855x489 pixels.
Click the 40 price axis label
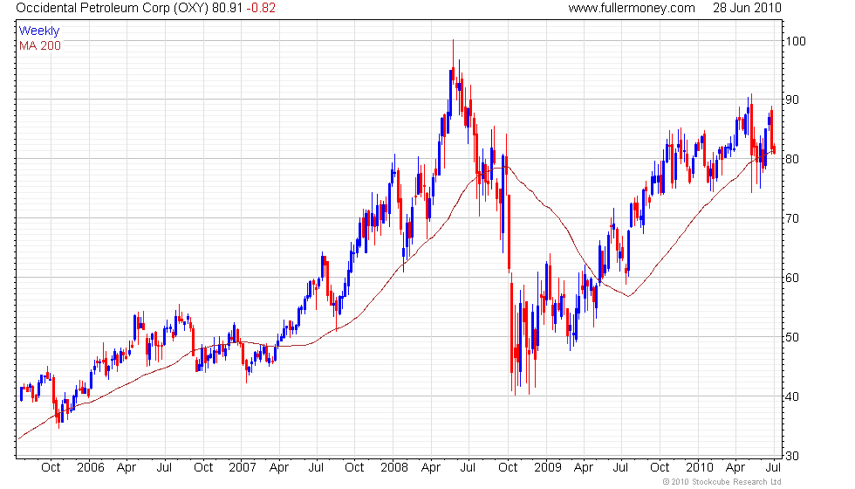(x=792, y=396)
